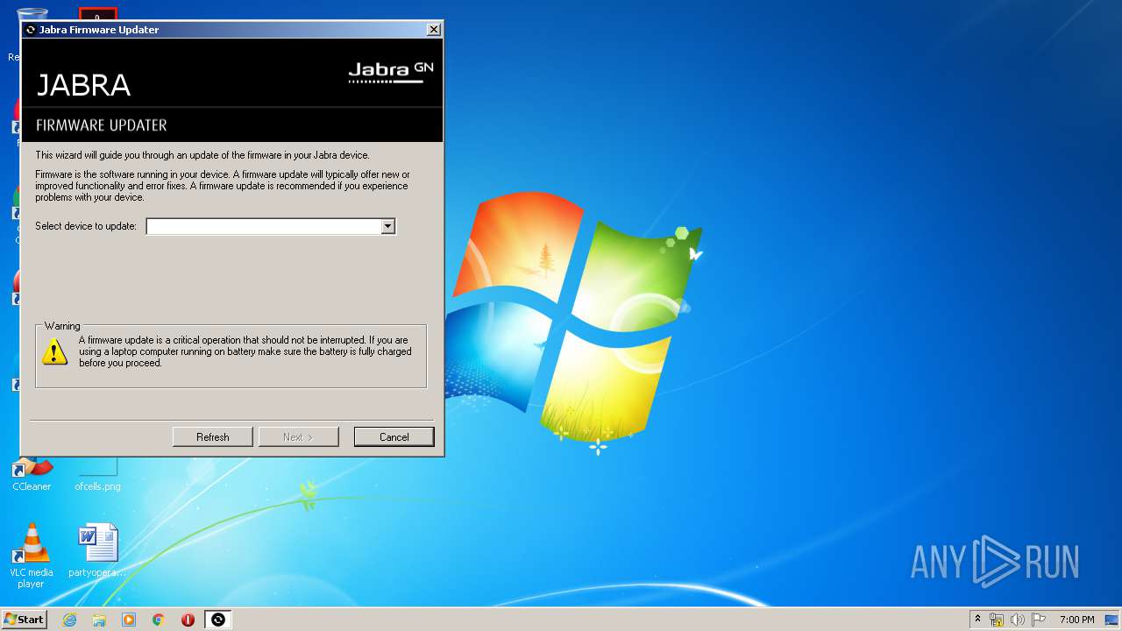Launch Internet Explorer from taskbar
Image resolution: width=1122 pixels, height=631 pixels.
tap(69, 620)
